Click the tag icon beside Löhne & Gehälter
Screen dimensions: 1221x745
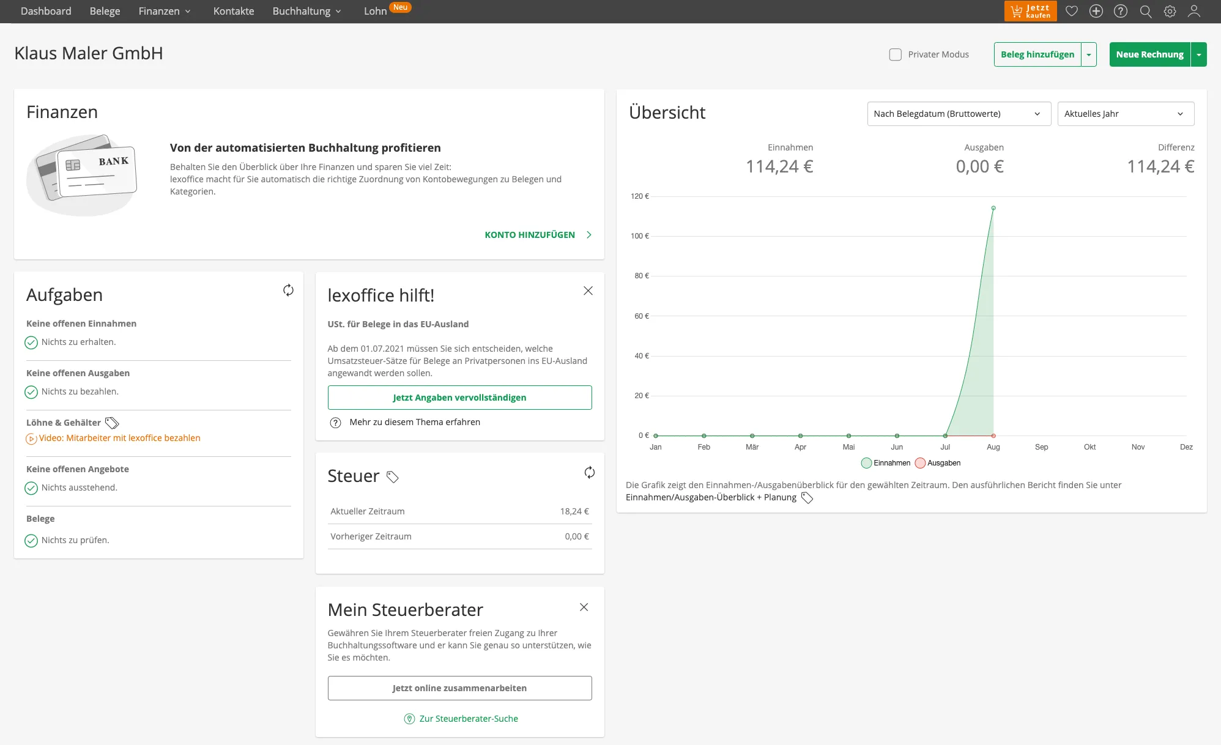(x=112, y=423)
